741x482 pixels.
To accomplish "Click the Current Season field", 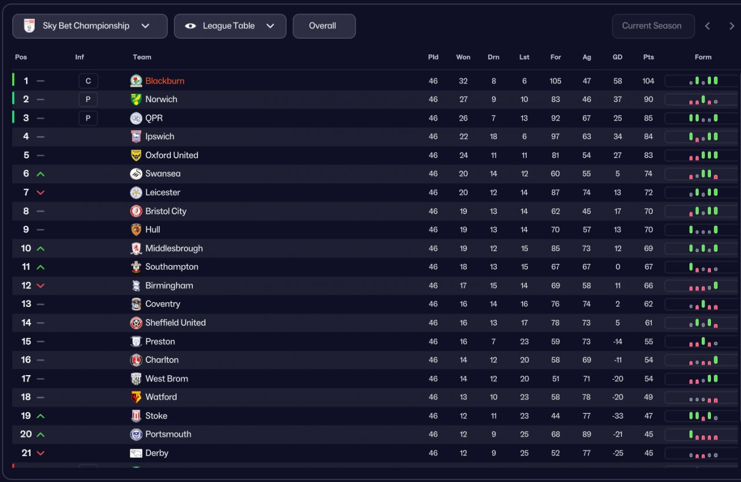I will pos(652,26).
